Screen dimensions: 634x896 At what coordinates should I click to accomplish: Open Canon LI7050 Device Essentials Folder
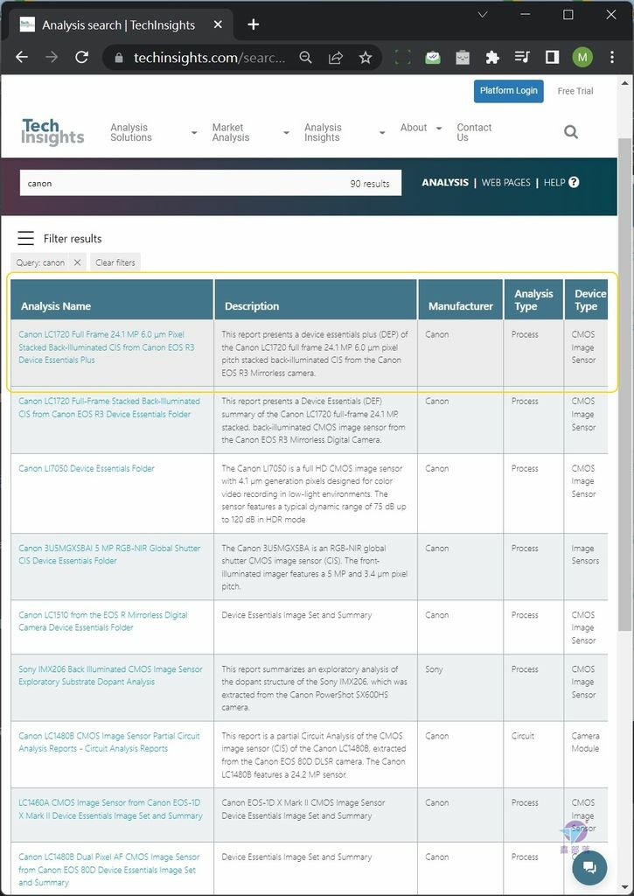point(87,468)
